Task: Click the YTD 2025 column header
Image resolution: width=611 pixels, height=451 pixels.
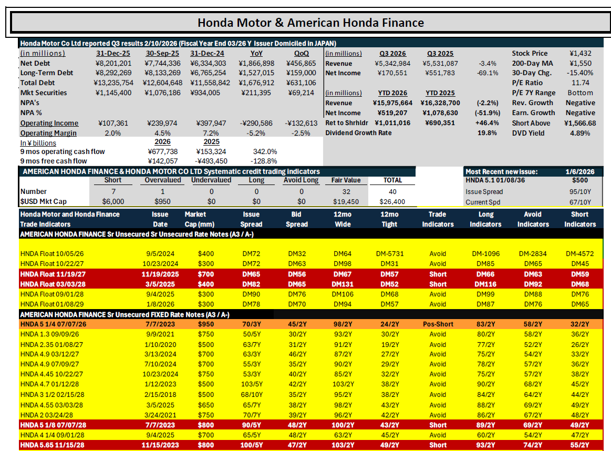Action: click(x=440, y=93)
